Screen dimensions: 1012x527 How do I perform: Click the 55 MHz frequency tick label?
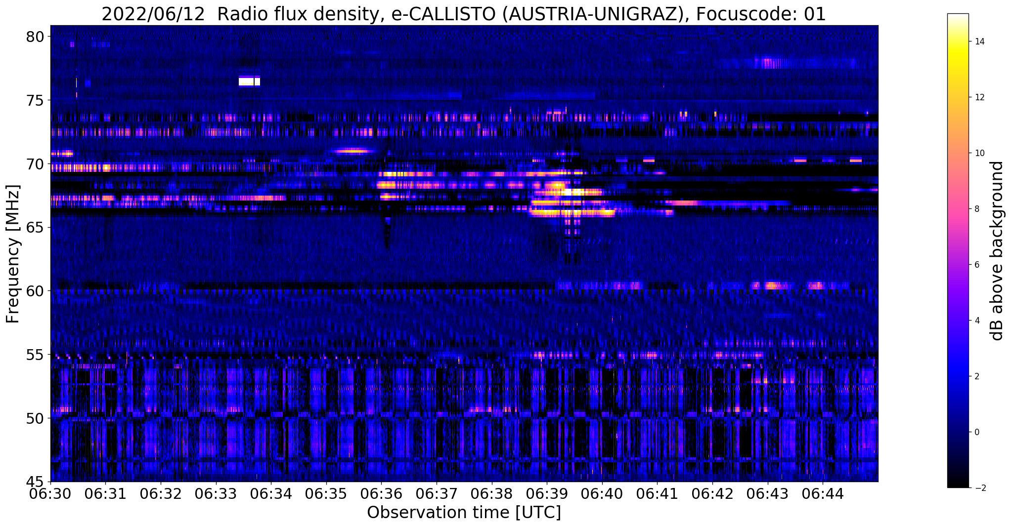(36, 355)
